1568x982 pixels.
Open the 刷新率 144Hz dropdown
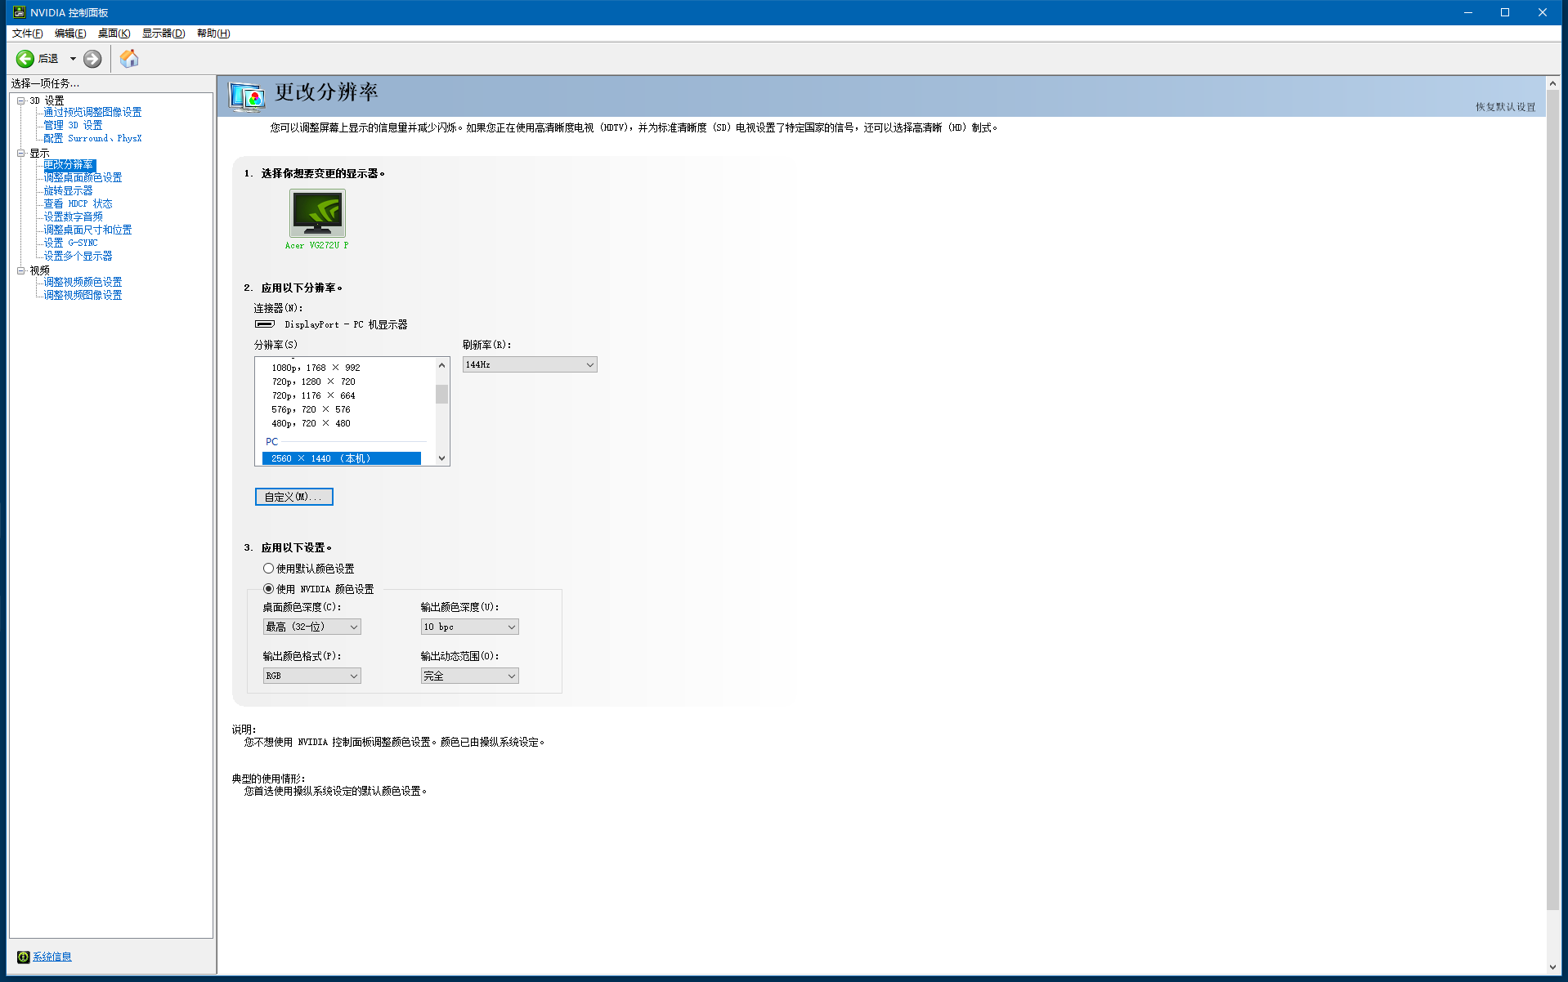click(x=530, y=365)
